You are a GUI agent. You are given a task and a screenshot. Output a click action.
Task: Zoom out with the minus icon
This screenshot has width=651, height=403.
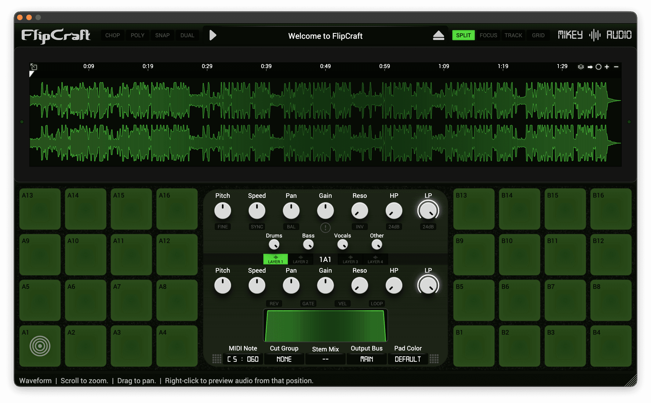click(x=616, y=67)
